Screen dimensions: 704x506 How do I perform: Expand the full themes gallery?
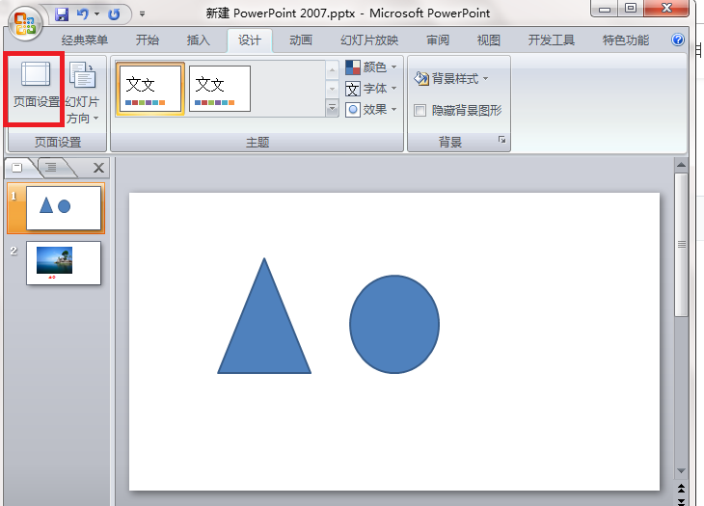point(332,108)
